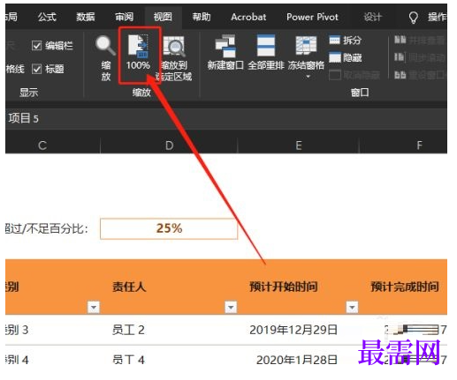Open the filter dropdown for 责任人 column
457x380 pixels.
click(231, 307)
